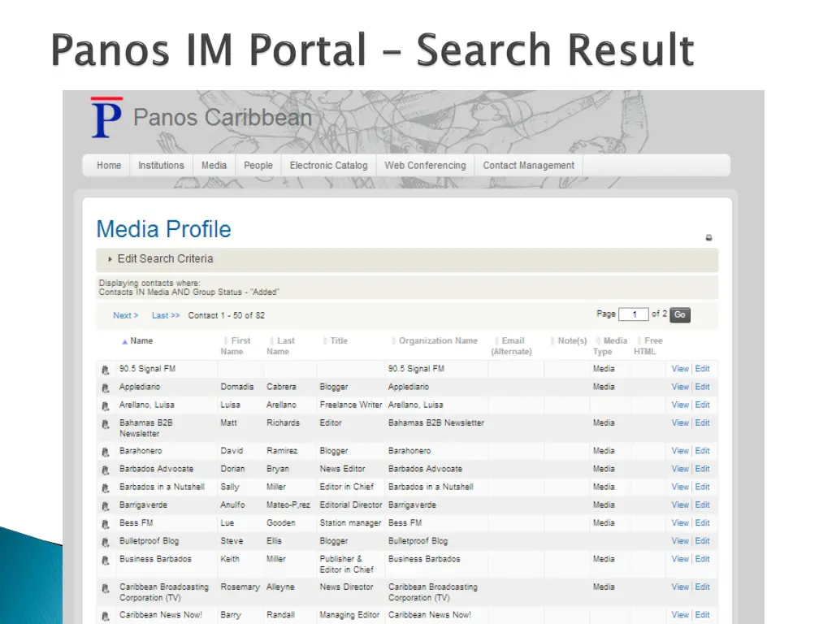This screenshot has width=832, height=624.
Task: Click 'Bahamas B2B Newsletter' organization cell
Action: 436,422
